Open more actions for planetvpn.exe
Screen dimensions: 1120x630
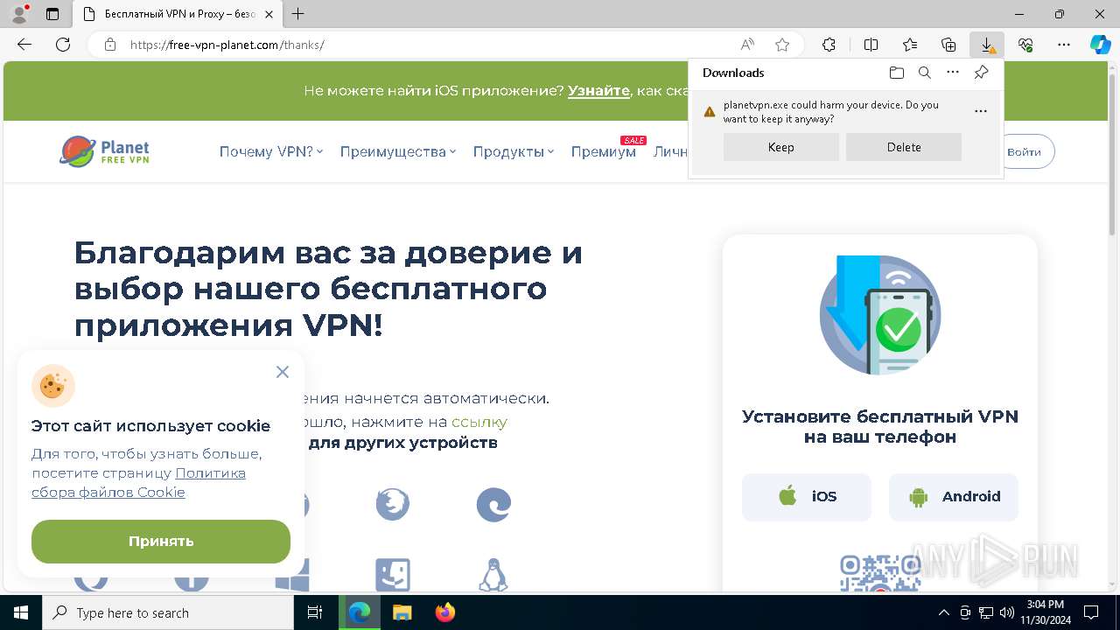tap(981, 111)
